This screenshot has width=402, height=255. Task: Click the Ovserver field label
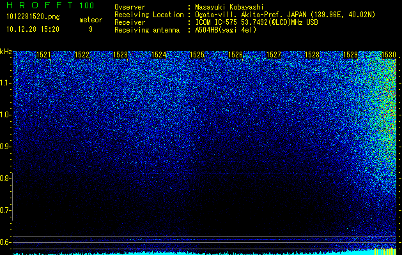[130, 7]
